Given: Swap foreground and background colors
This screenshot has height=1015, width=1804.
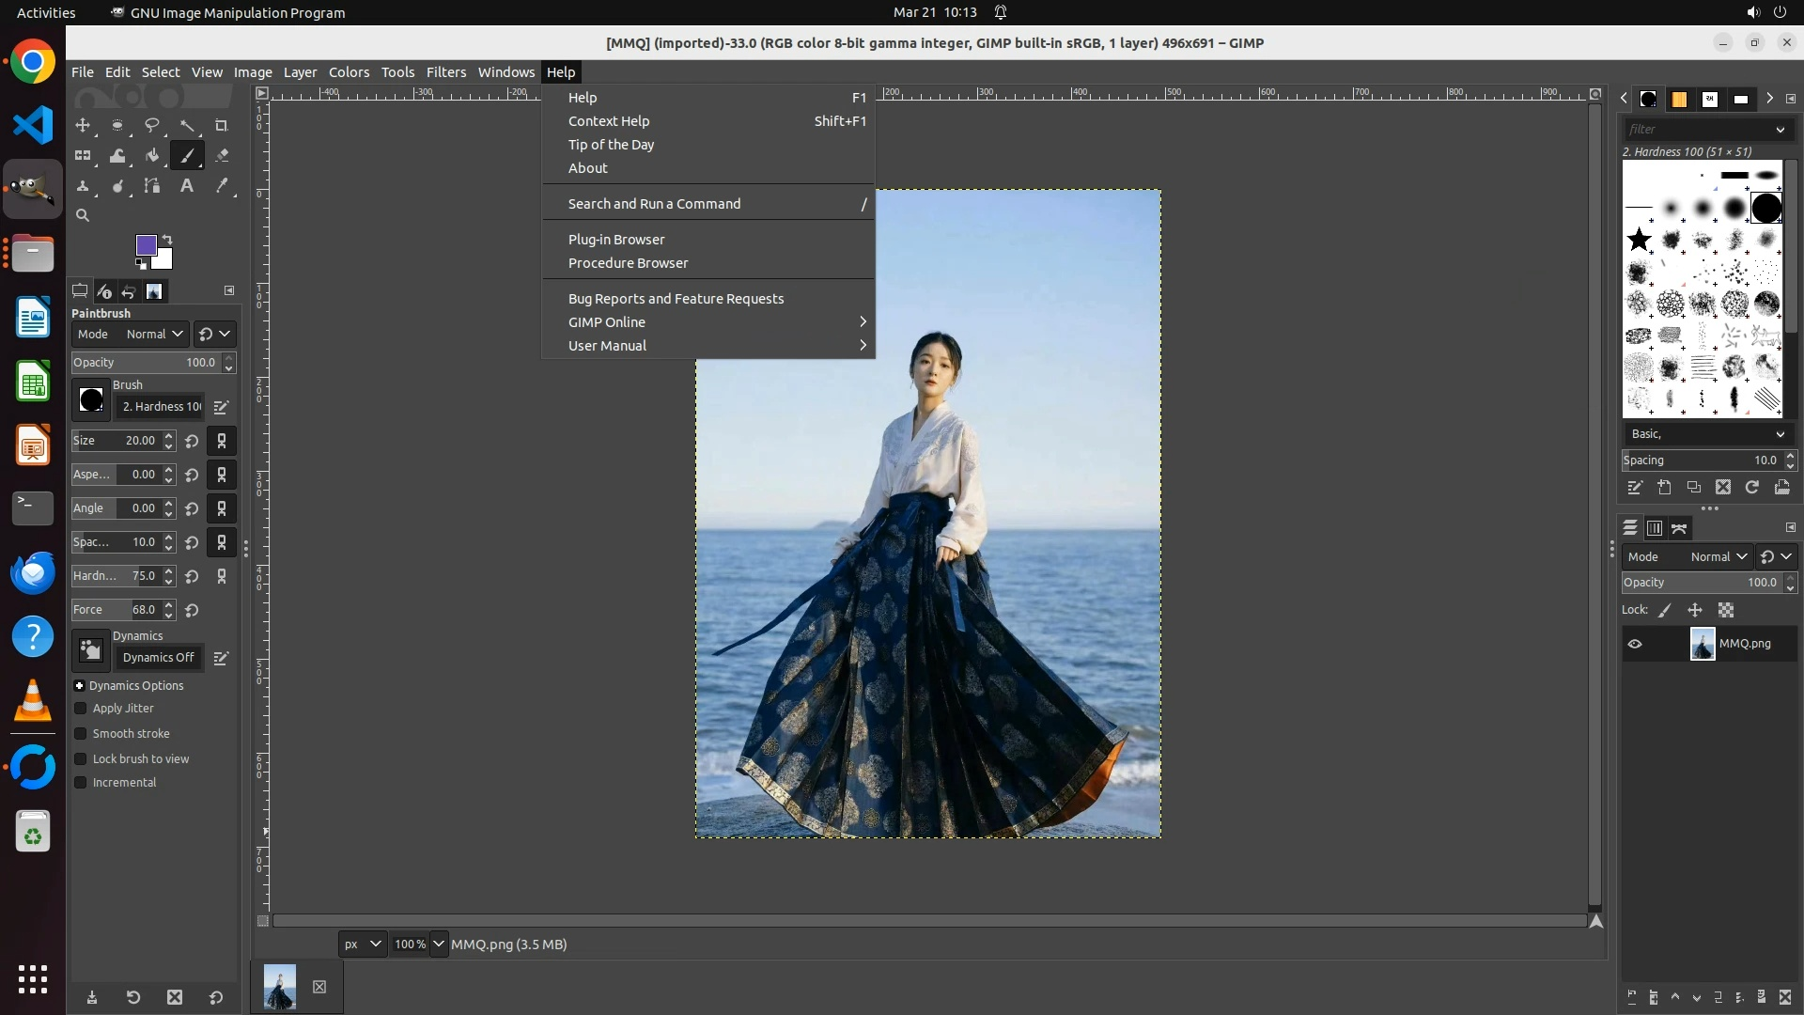Looking at the screenshot, I should click(167, 239).
